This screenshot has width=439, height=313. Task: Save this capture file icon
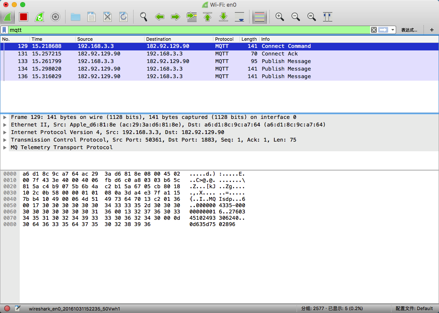tap(91, 17)
